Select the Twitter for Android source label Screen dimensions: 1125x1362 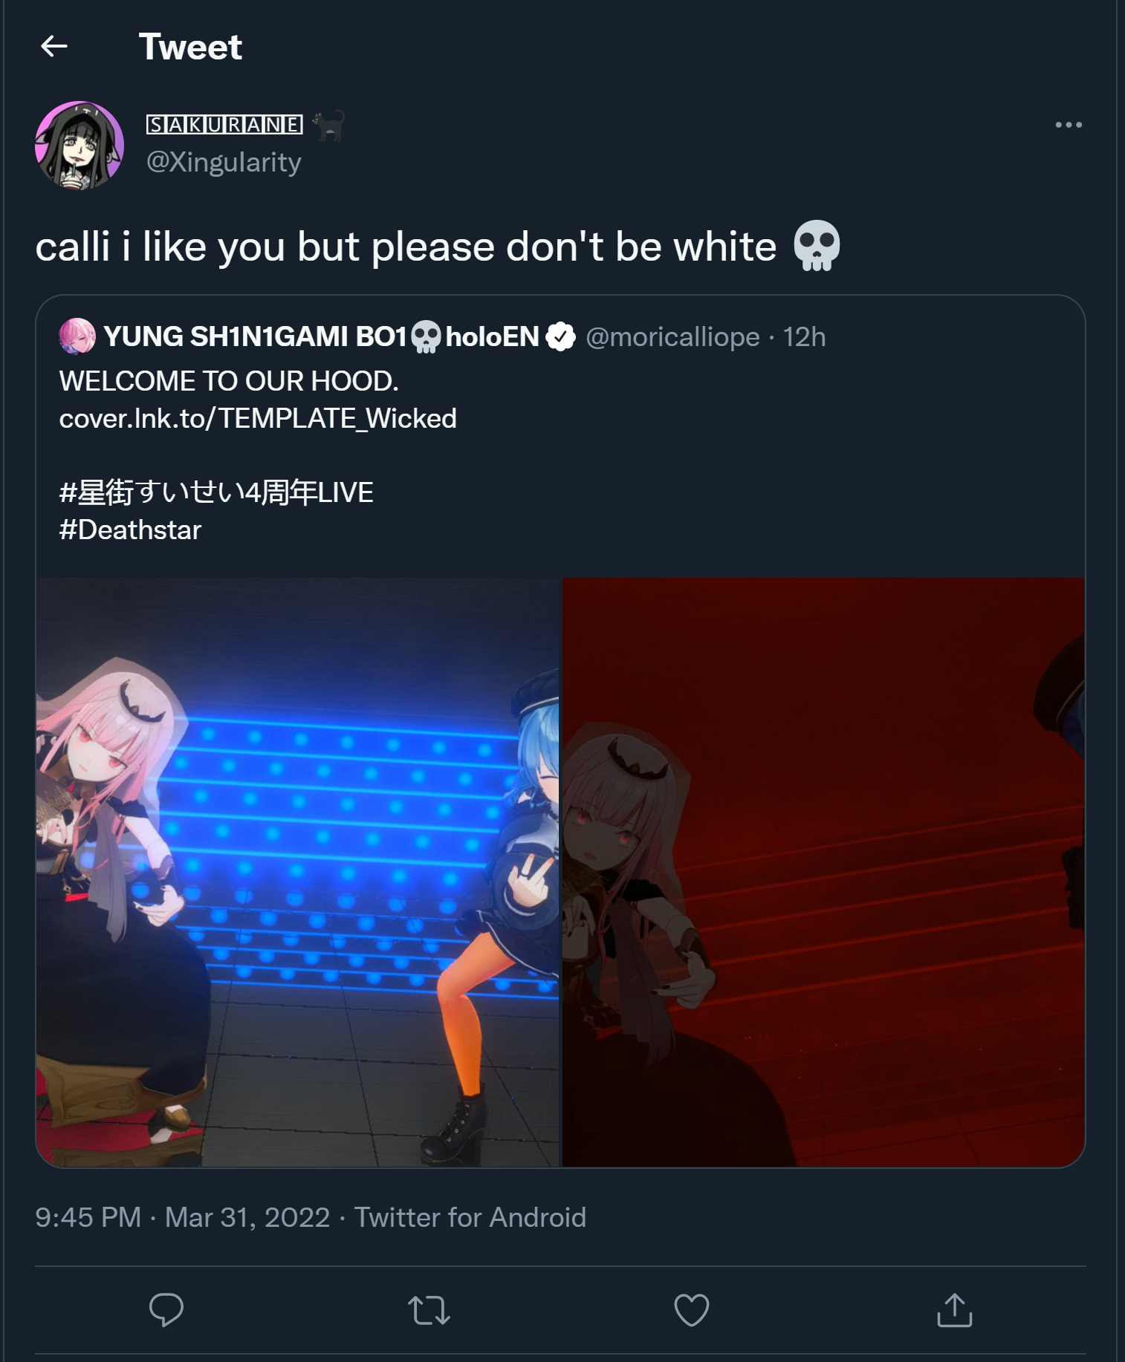[x=470, y=1217]
